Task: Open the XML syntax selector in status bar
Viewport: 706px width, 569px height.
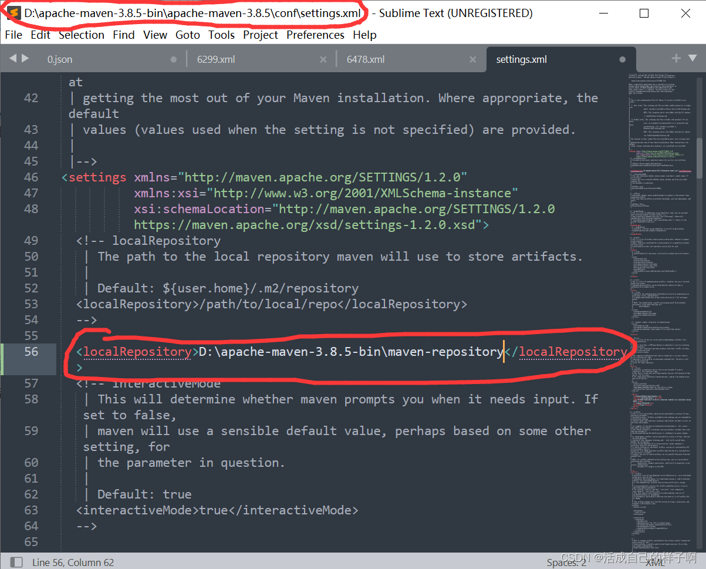Action: [x=655, y=563]
